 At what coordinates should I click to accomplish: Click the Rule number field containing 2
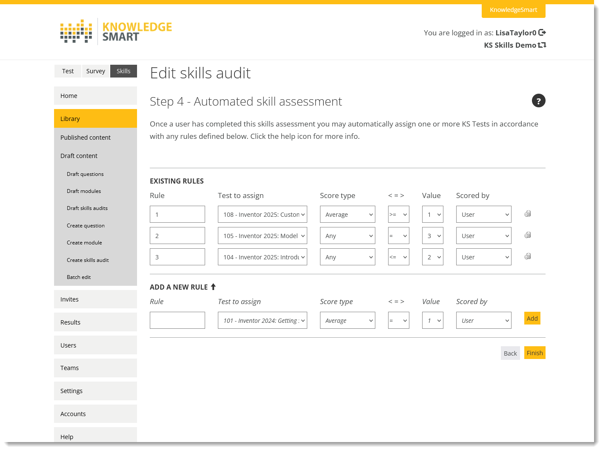click(177, 236)
